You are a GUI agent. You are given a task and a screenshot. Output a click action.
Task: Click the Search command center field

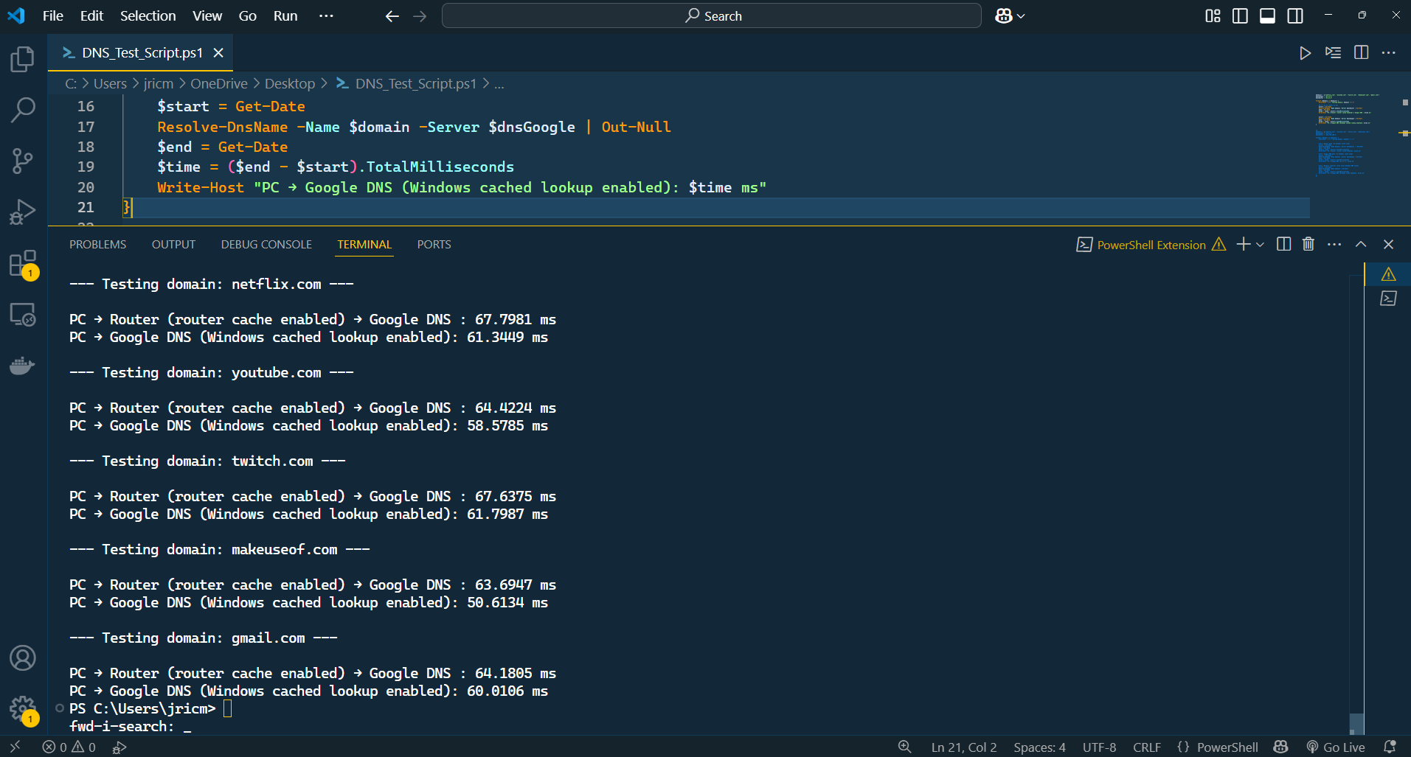tap(711, 16)
